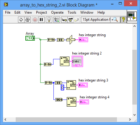Viewport: 140px width, 125px height.
Task: Open the File menu
Action: pyautogui.click(x=8, y=12)
